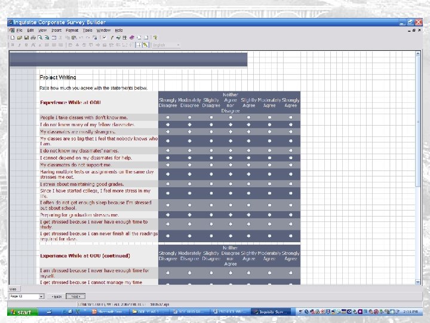Click the Paste clipboard toolbar icon

[74, 38]
